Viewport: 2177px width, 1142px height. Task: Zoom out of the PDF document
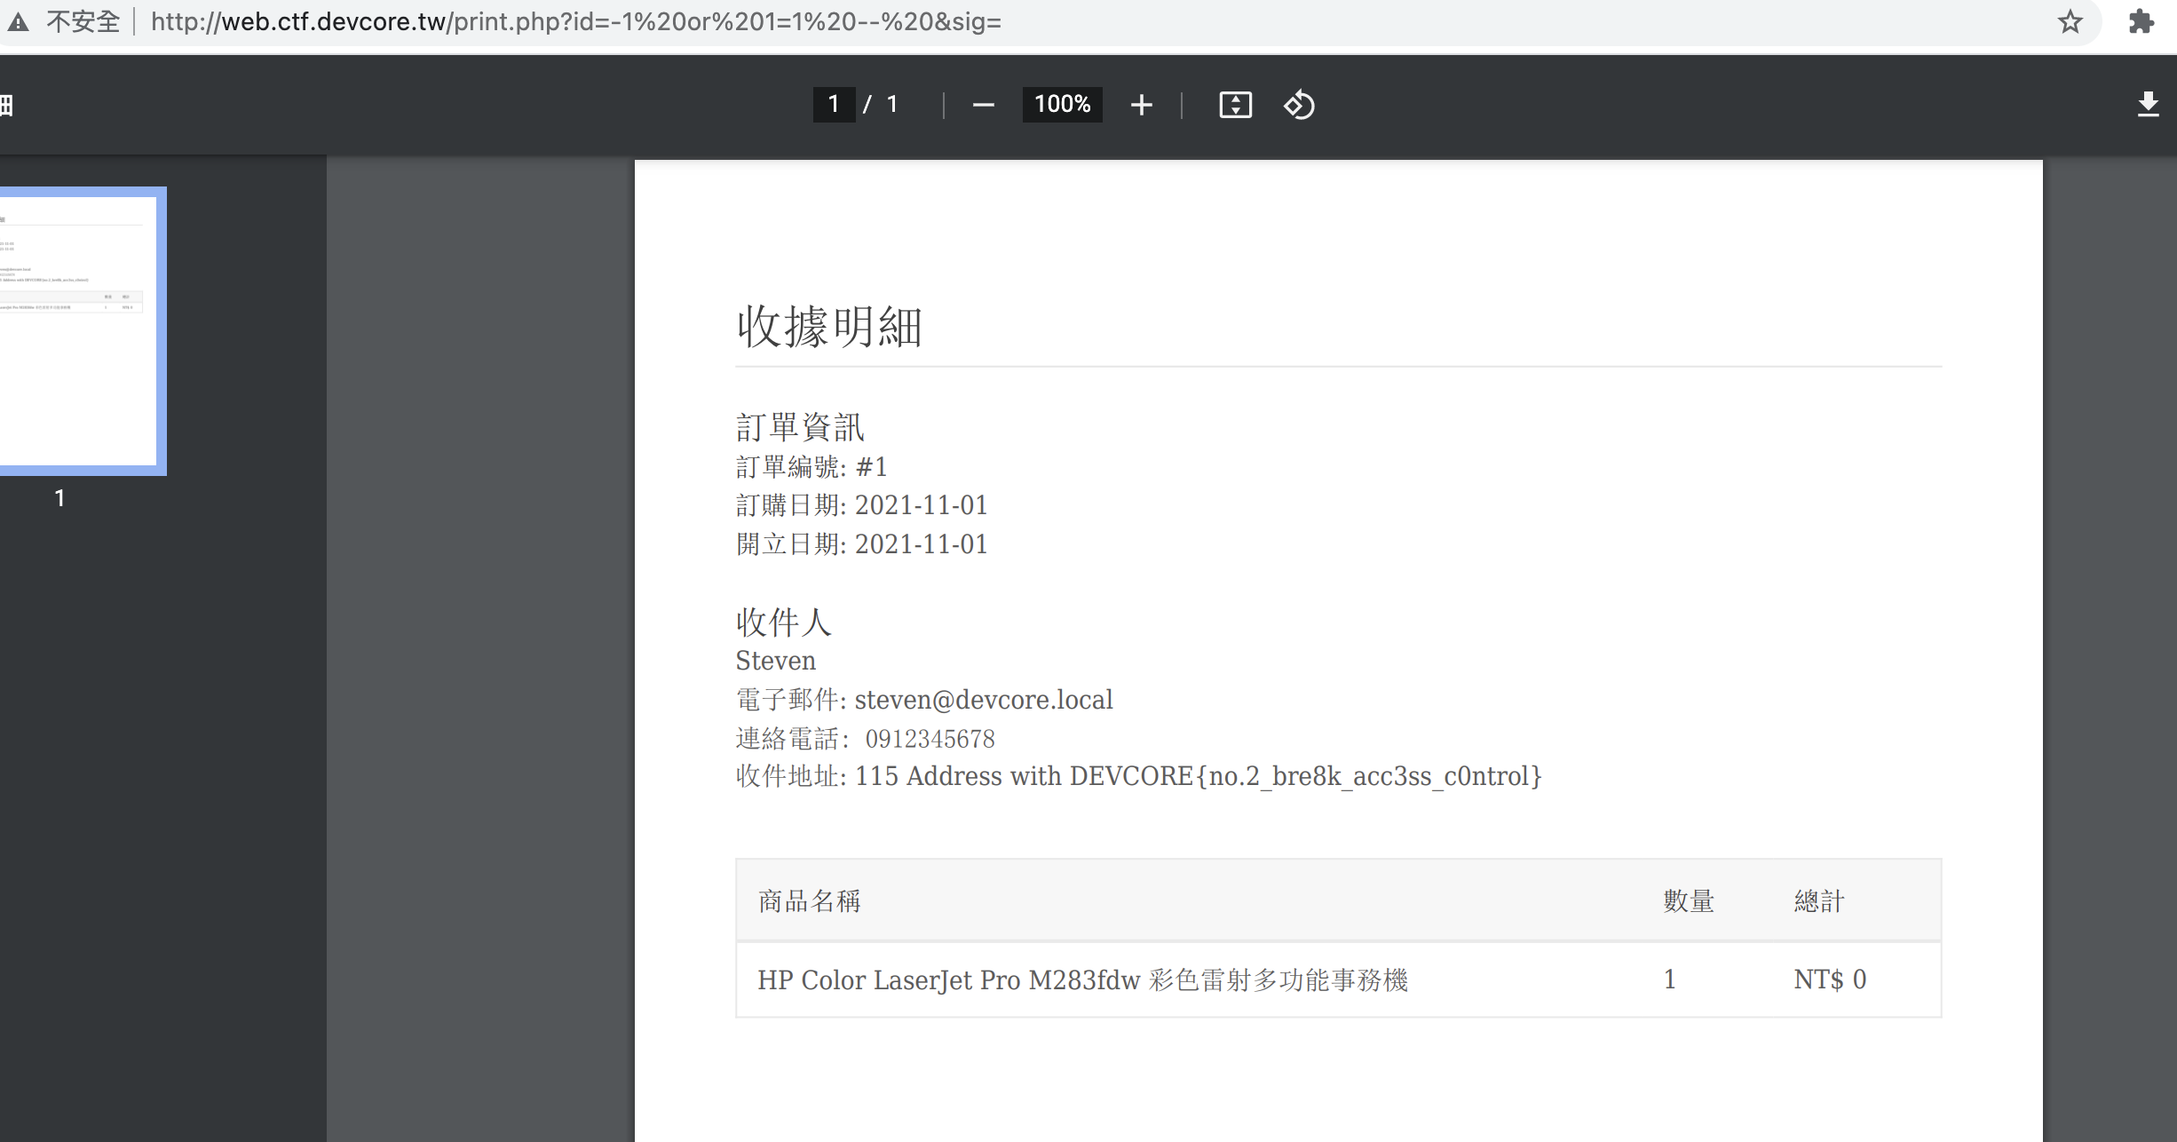982,105
